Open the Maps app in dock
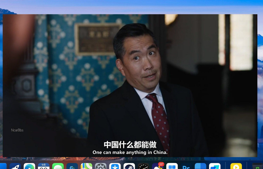This screenshot has width=263, height=169. point(86,166)
